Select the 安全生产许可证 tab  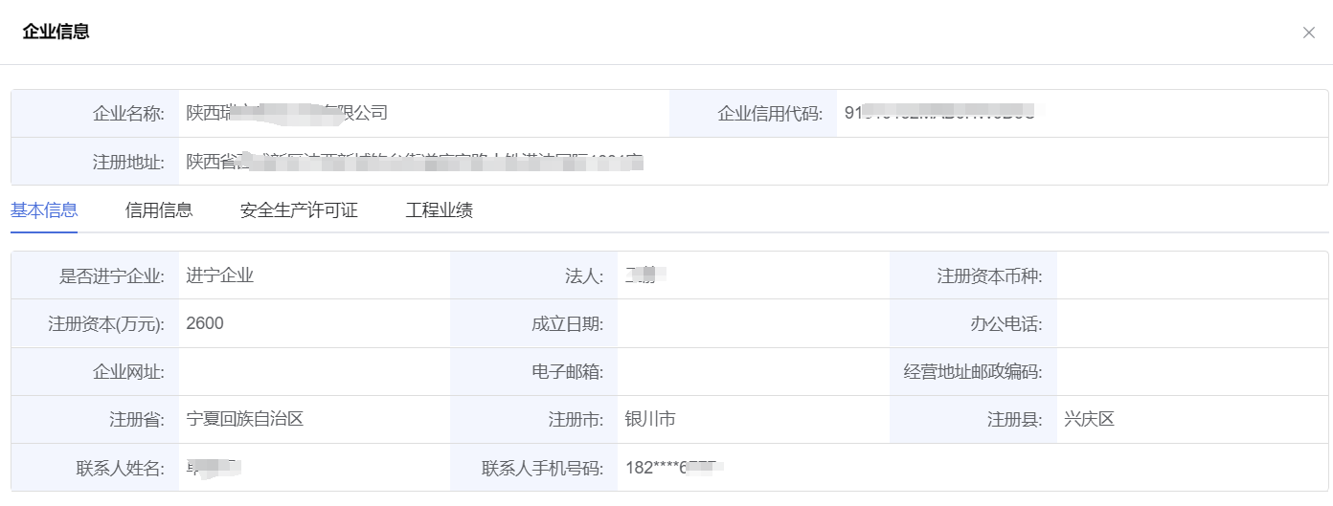tap(299, 210)
